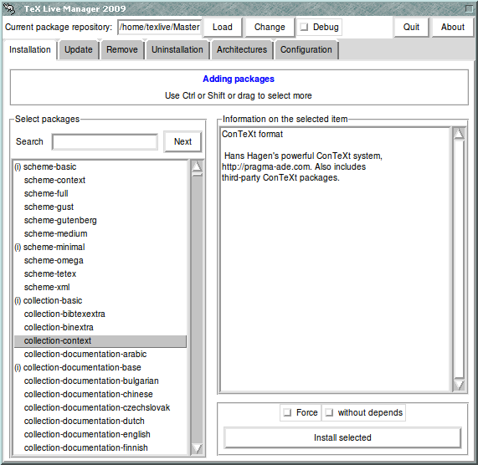Select scheme-medium package
Viewport: 478px width, 465px height.
(x=100, y=234)
